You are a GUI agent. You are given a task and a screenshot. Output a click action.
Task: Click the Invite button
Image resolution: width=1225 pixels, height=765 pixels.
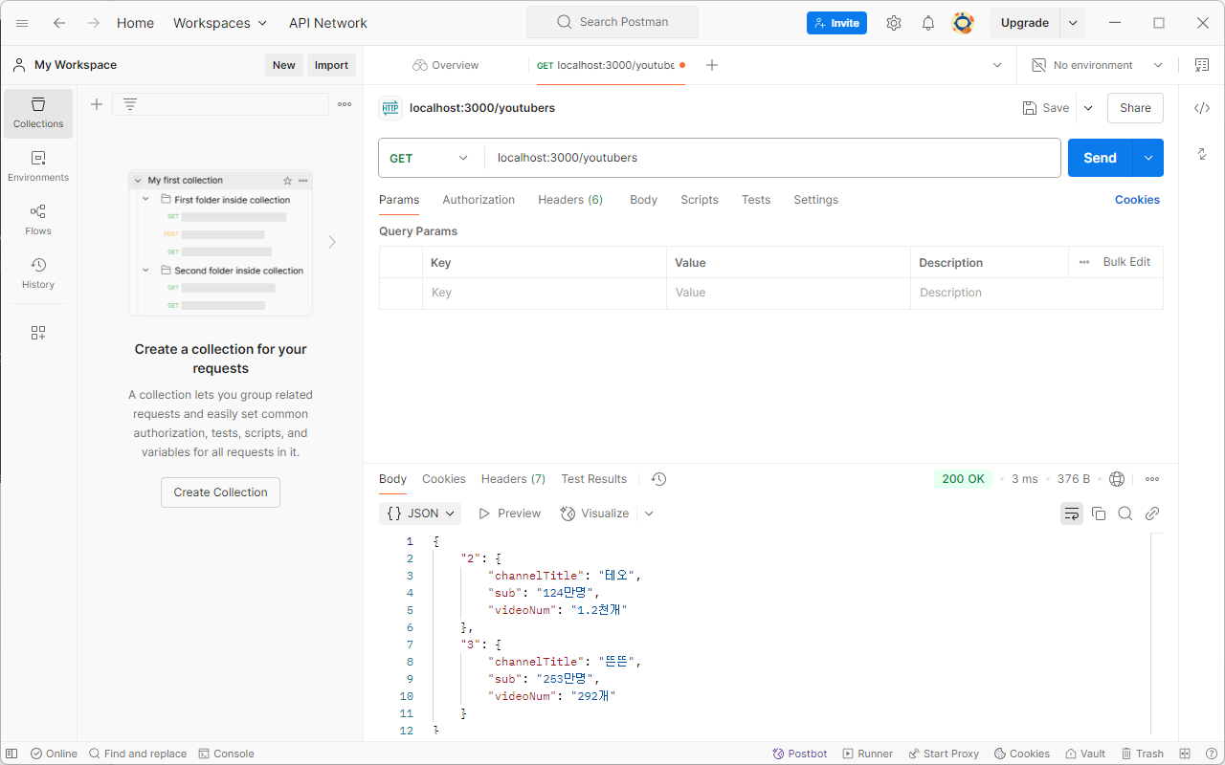pos(836,23)
